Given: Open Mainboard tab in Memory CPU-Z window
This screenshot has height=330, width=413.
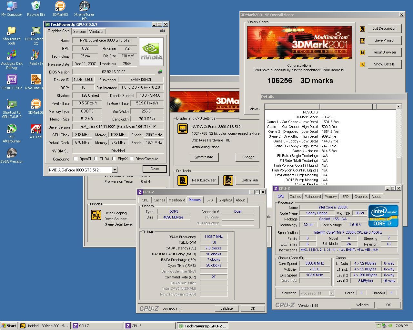Looking at the screenshot, I should tap(177, 200).
